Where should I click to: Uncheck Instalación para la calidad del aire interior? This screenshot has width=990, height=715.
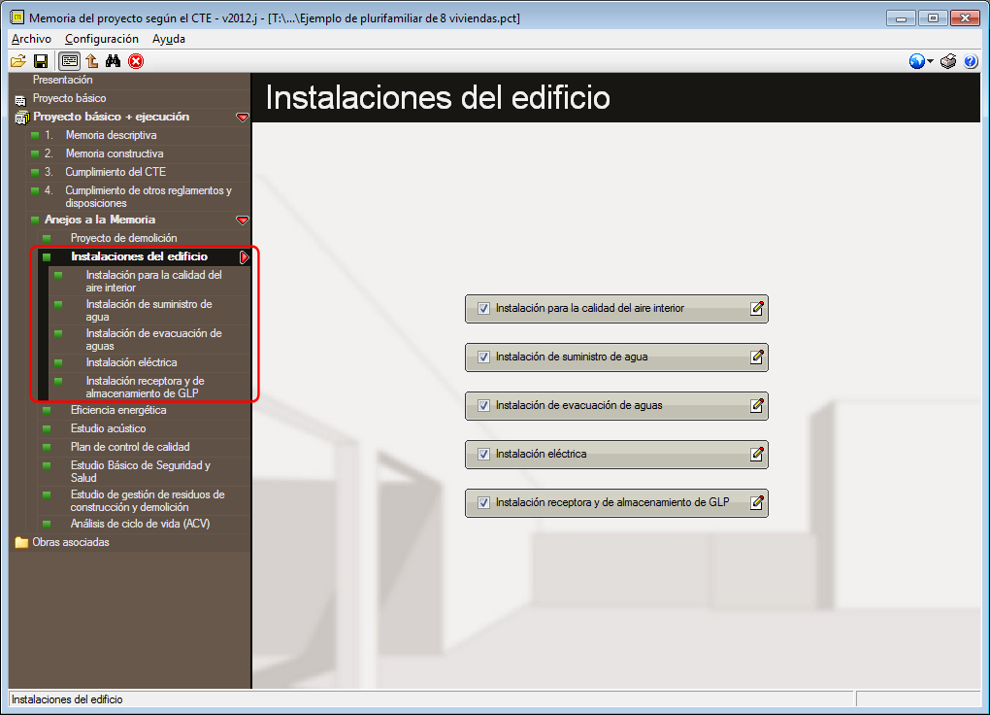click(483, 309)
